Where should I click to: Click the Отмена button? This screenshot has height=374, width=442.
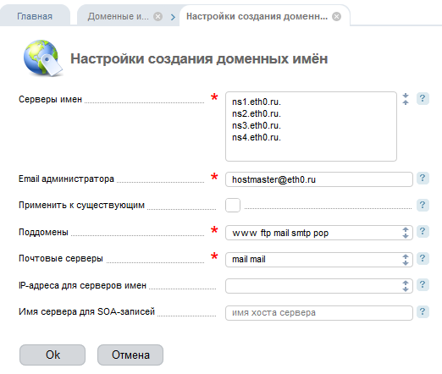coord(130,355)
